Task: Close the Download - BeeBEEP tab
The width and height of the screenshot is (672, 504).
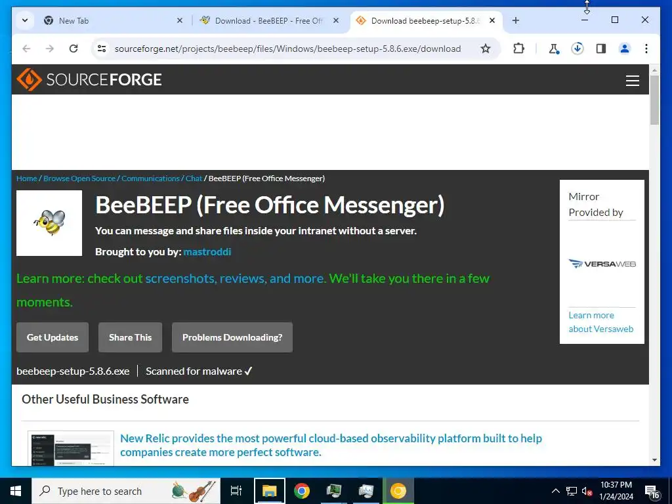Action: coord(336,20)
